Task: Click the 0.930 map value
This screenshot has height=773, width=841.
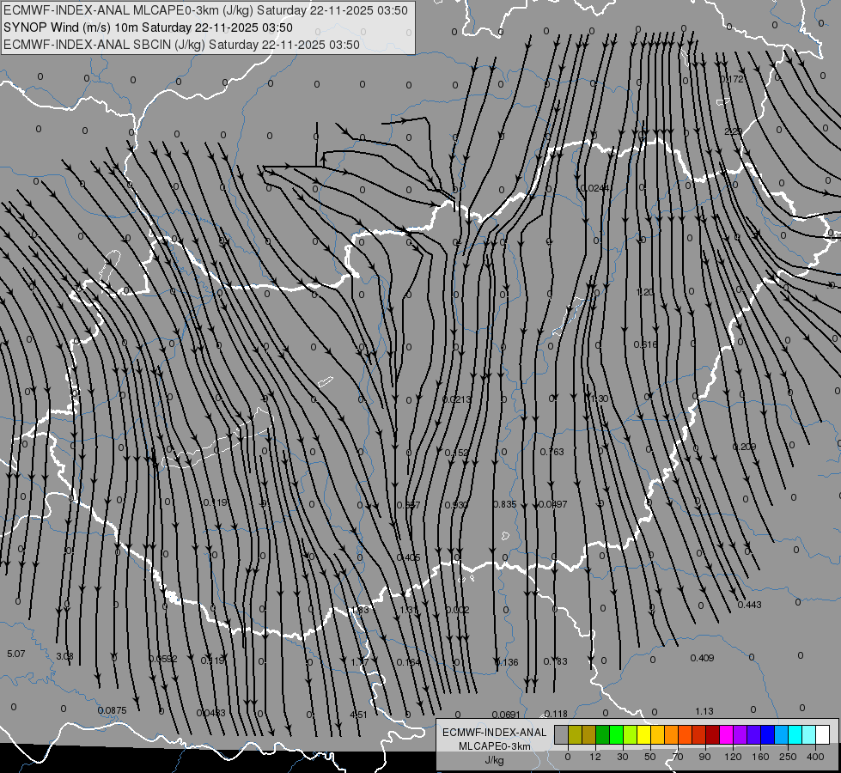Action: coord(456,505)
